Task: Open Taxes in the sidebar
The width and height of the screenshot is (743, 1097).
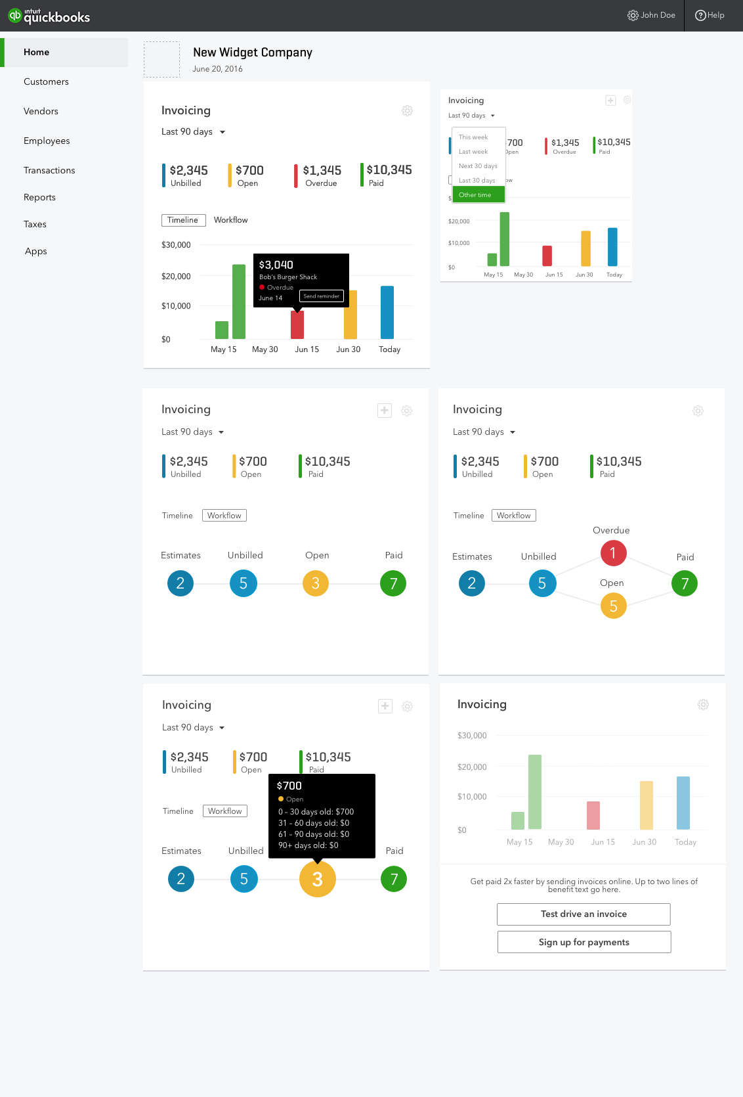Action: click(x=35, y=224)
